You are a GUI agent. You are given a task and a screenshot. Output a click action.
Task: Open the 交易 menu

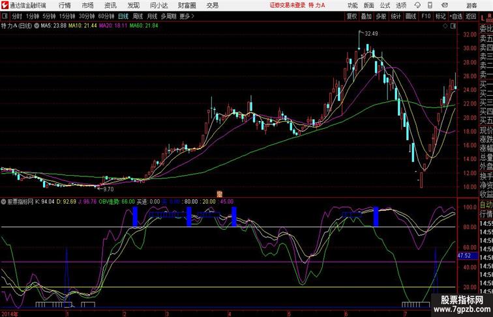click(x=212, y=5)
